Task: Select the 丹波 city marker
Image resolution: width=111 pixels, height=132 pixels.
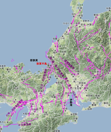Action: click(16, 86)
